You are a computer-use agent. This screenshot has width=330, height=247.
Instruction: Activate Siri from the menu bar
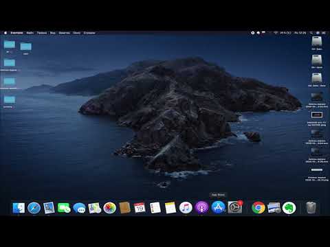pos(318,33)
